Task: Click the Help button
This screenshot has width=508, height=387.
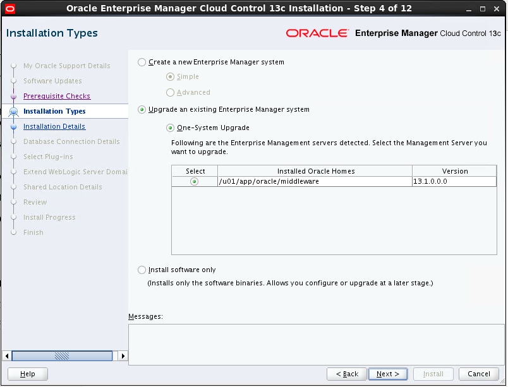Action: pos(28,374)
